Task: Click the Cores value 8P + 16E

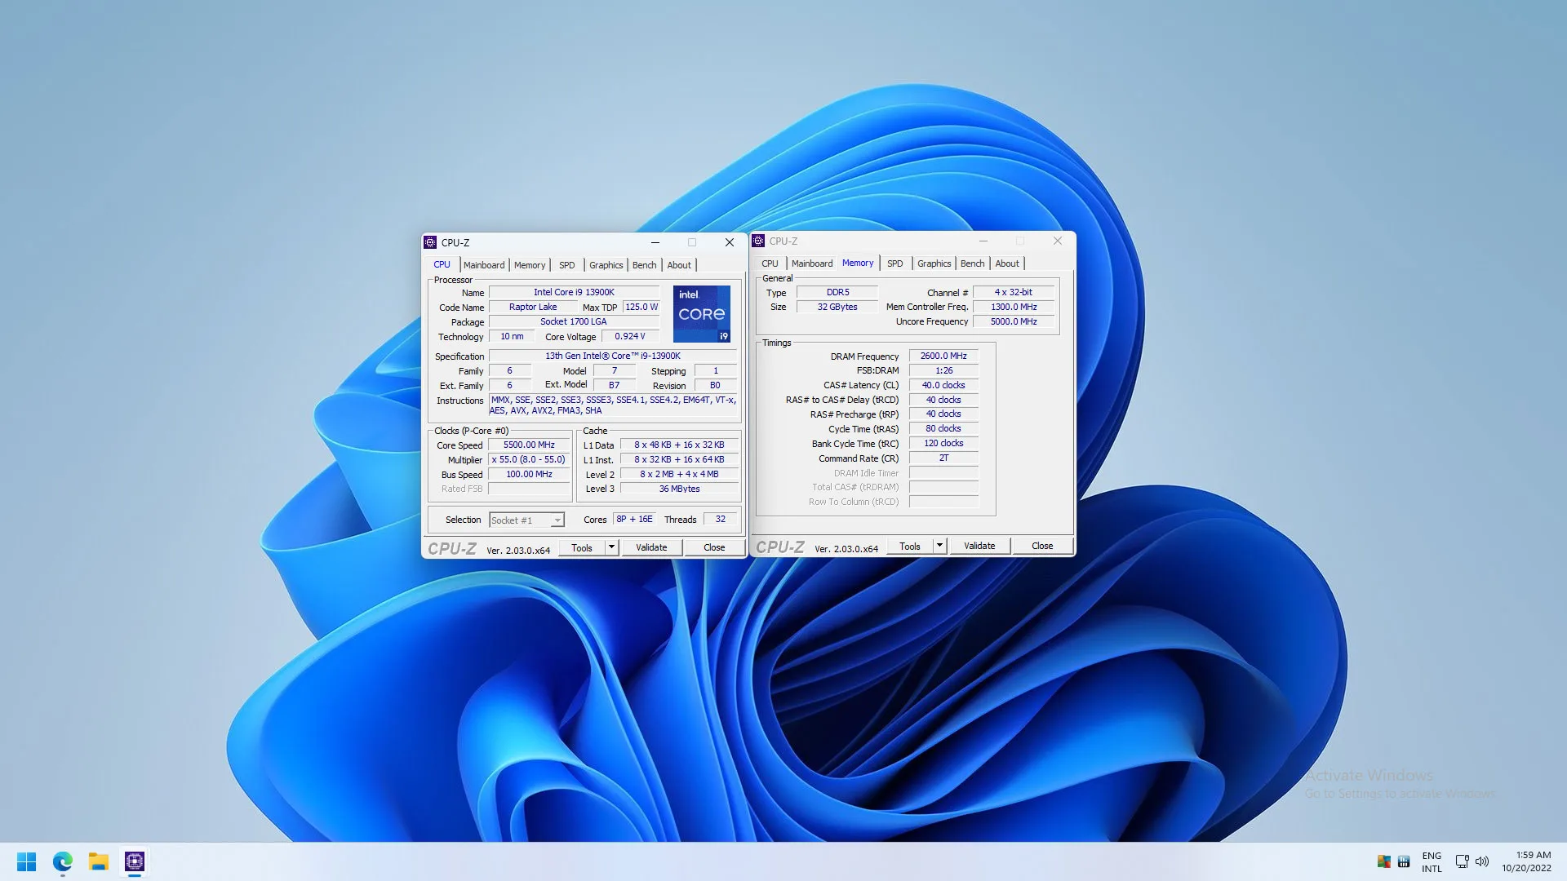Action: [634, 520]
